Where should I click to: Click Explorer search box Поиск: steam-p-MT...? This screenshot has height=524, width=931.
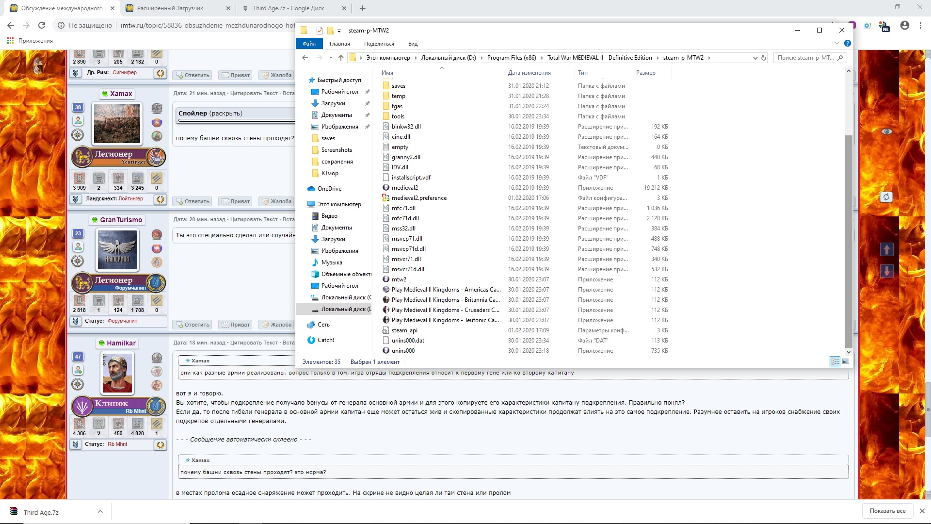point(810,58)
